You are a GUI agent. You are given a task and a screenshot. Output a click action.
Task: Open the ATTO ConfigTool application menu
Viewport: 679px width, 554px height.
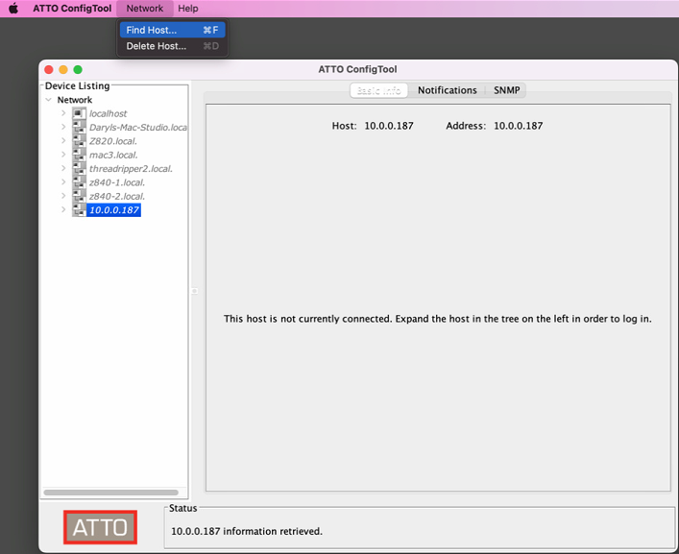(72, 9)
